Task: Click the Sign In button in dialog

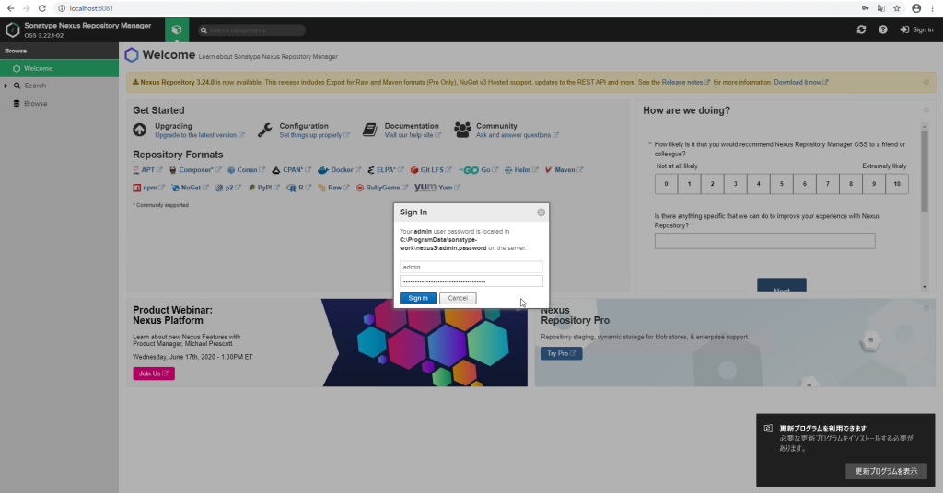Action: [417, 298]
